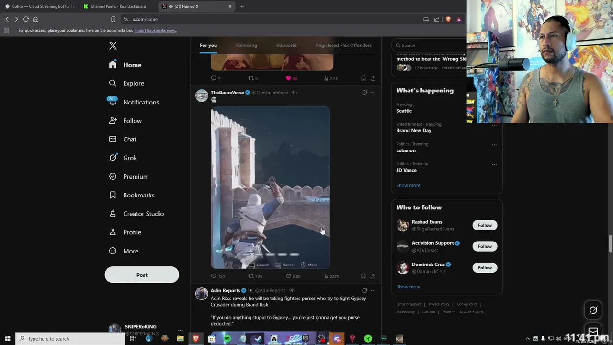Image resolution: width=613 pixels, height=345 pixels.
Task: Like TheGameVerse post
Action: coord(293,276)
